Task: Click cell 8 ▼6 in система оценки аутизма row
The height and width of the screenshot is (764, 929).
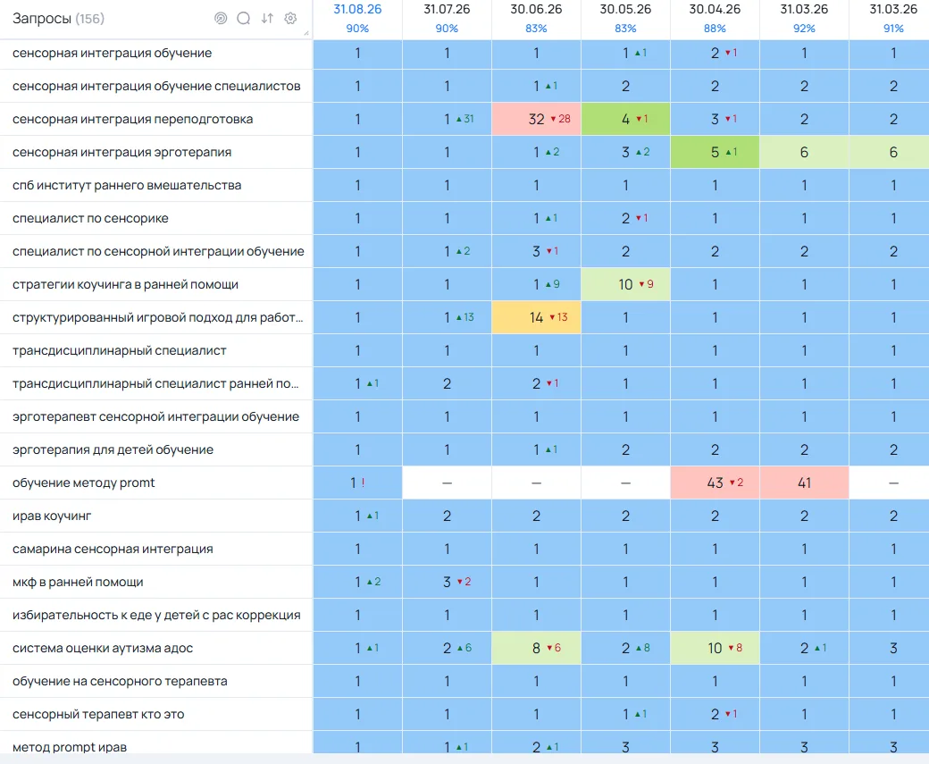Action: tap(536, 649)
